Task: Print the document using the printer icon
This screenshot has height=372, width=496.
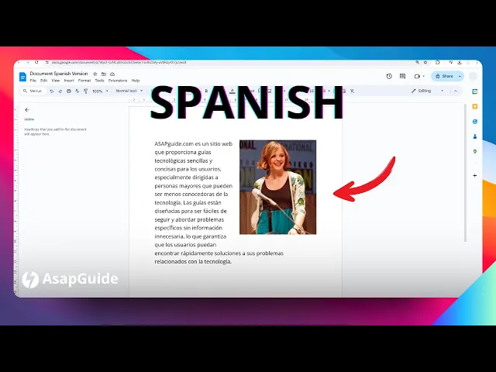Action: click(69, 91)
